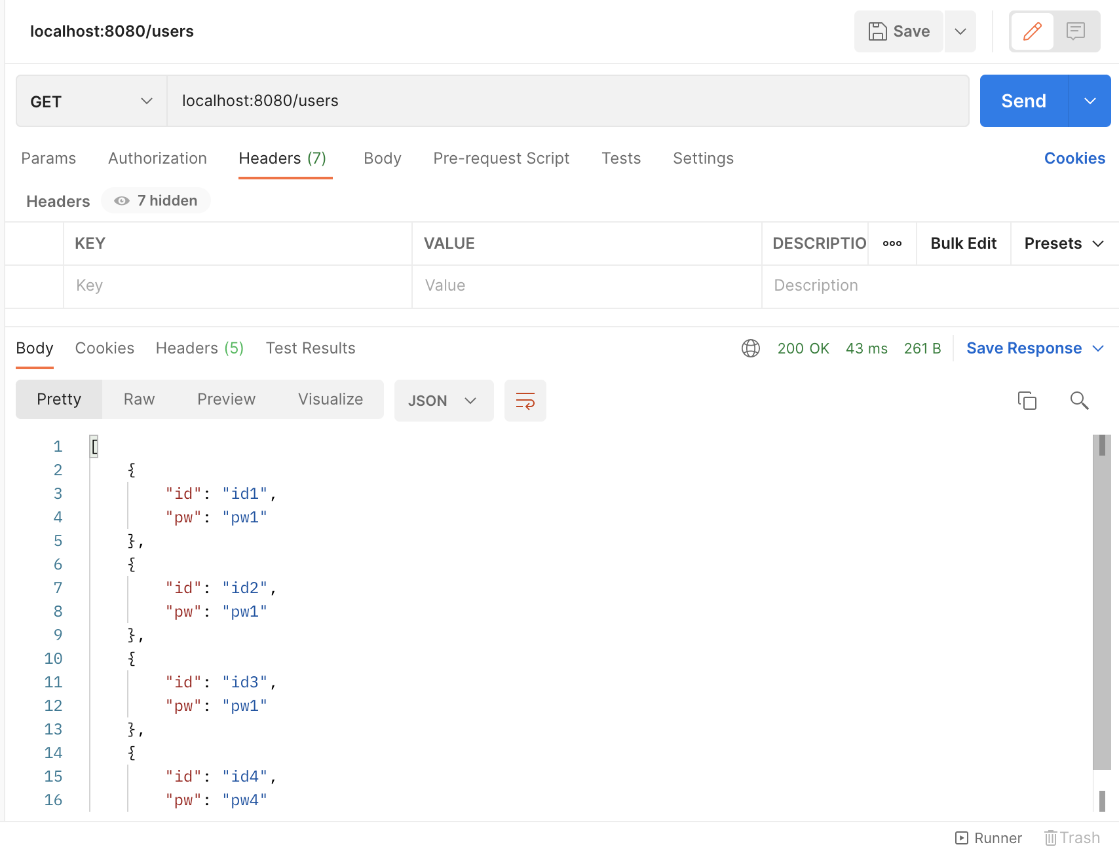Click the header Value input cell
Screen dimensions: 1119x851
tap(586, 286)
